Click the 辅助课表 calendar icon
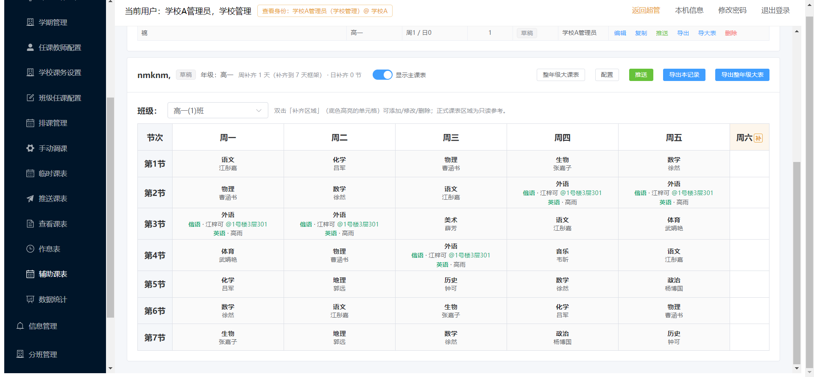The height and width of the screenshot is (377, 814). tap(30, 274)
